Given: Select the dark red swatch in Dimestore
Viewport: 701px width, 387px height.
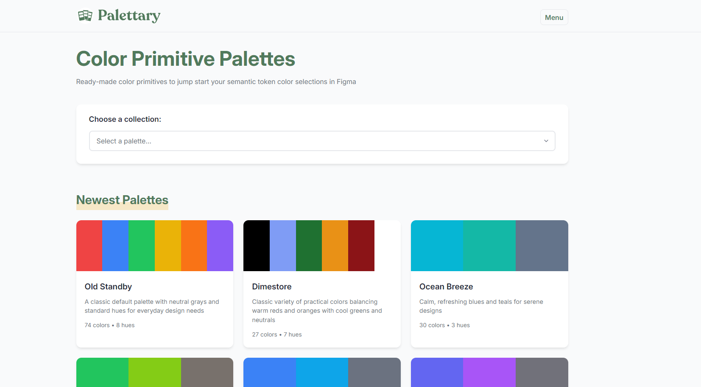Looking at the screenshot, I should click(361, 245).
